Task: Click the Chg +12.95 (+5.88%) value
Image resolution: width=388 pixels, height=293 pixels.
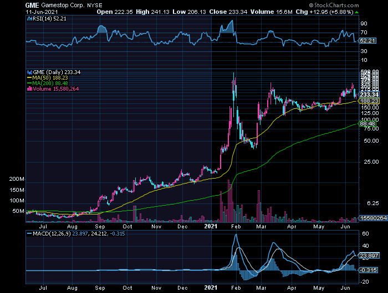Action: click(x=324, y=12)
